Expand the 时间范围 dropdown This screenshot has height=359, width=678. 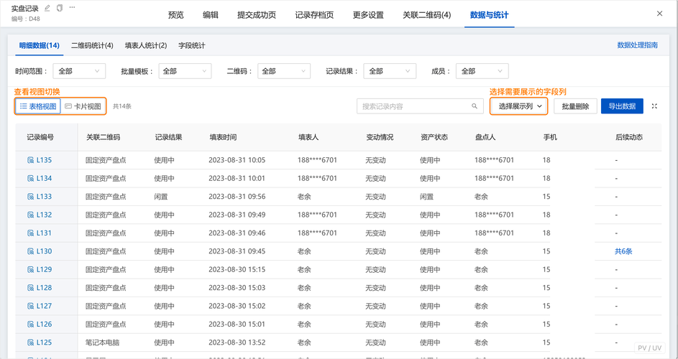(x=79, y=71)
